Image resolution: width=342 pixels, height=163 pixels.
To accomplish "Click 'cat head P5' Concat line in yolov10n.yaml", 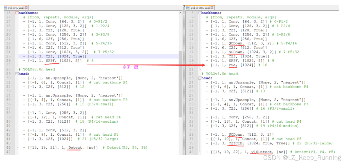I will [254, 139].
